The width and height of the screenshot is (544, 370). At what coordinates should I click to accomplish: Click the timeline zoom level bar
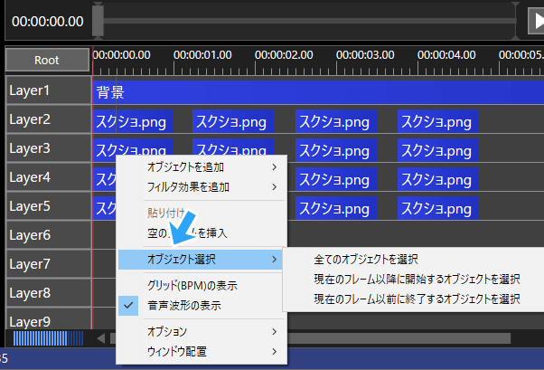pyautogui.click(x=48, y=338)
